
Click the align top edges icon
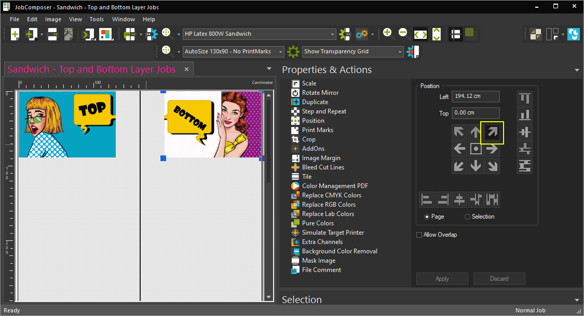point(525,98)
